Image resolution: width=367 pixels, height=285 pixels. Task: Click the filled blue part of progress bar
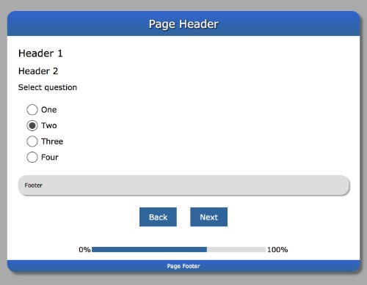point(149,249)
